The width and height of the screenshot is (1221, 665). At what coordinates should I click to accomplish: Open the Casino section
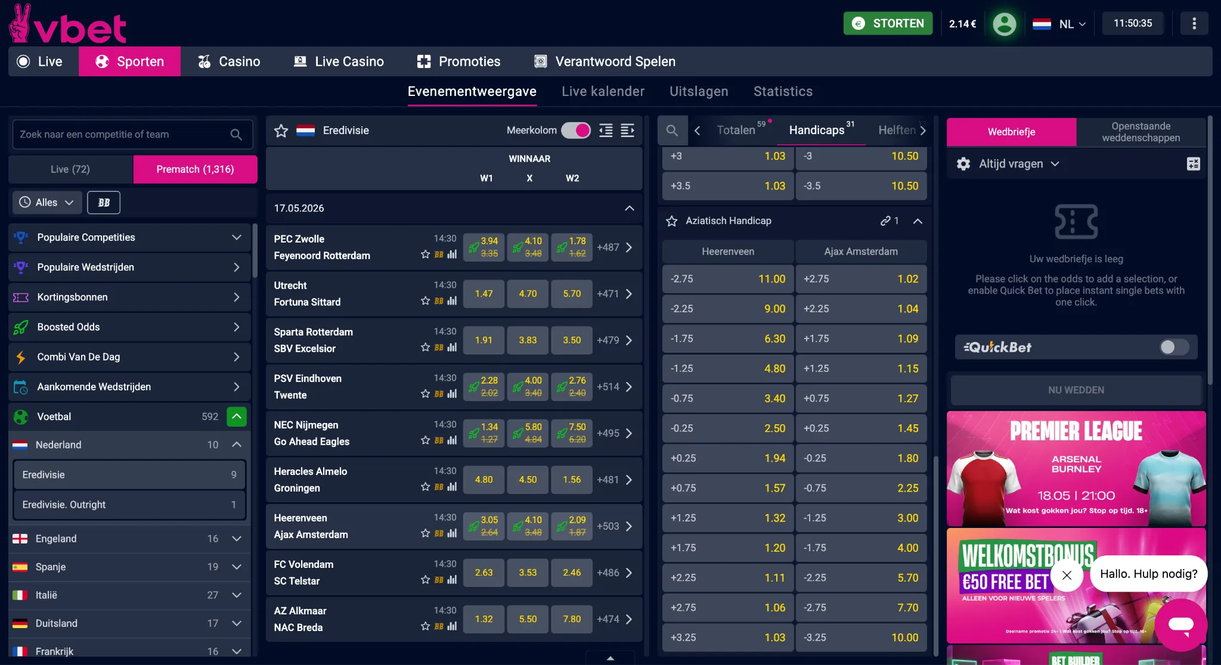coord(229,61)
